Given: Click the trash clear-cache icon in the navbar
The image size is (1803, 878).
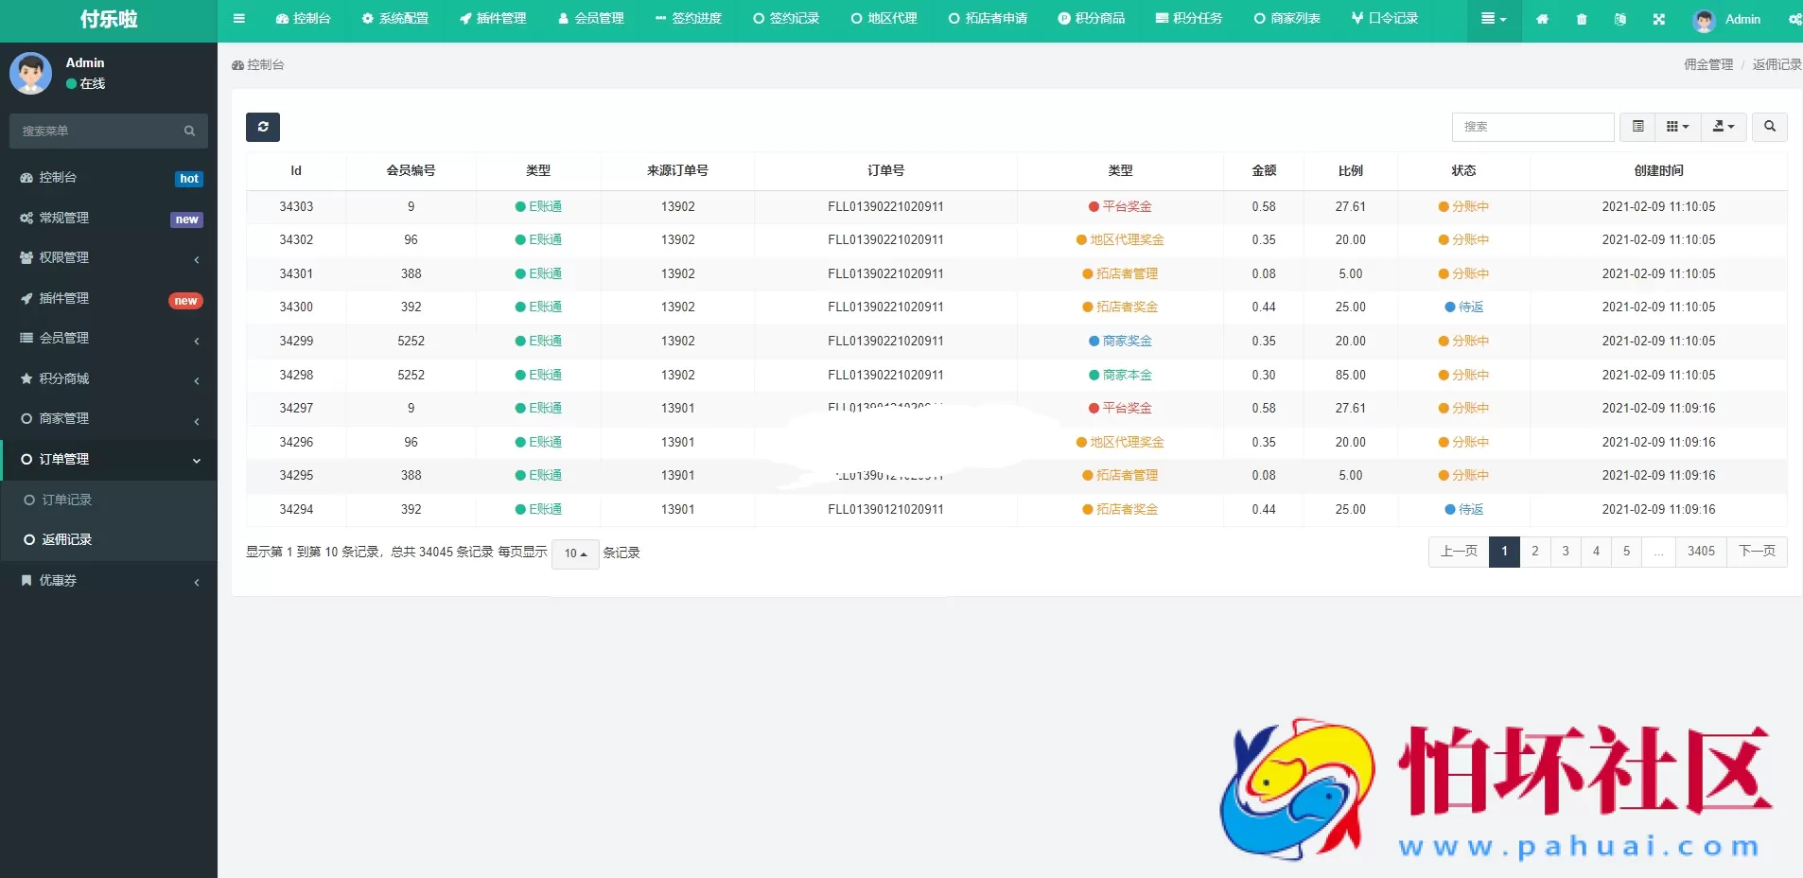Looking at the screenshot, I should click(x=1581, y=19).
